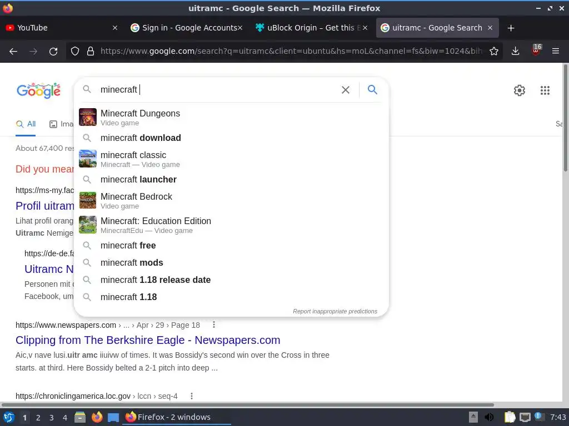Viewport: 569px width, 426px height.
Task: Click the Google search text field
Action: (218, 89)
